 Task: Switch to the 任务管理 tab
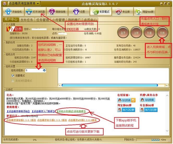42,20
